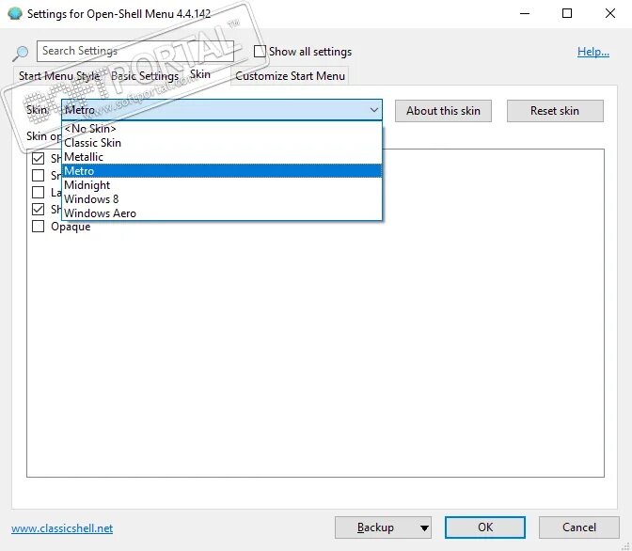Pick the Metallic skin
Image resolution: width=632 pixels, height=551 pixels.
[x=222, y=157]
